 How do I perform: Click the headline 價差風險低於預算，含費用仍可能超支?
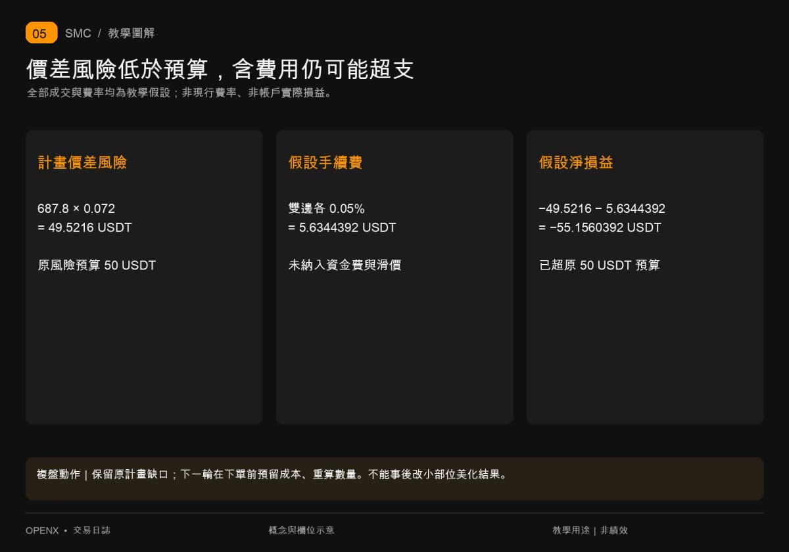220,69
